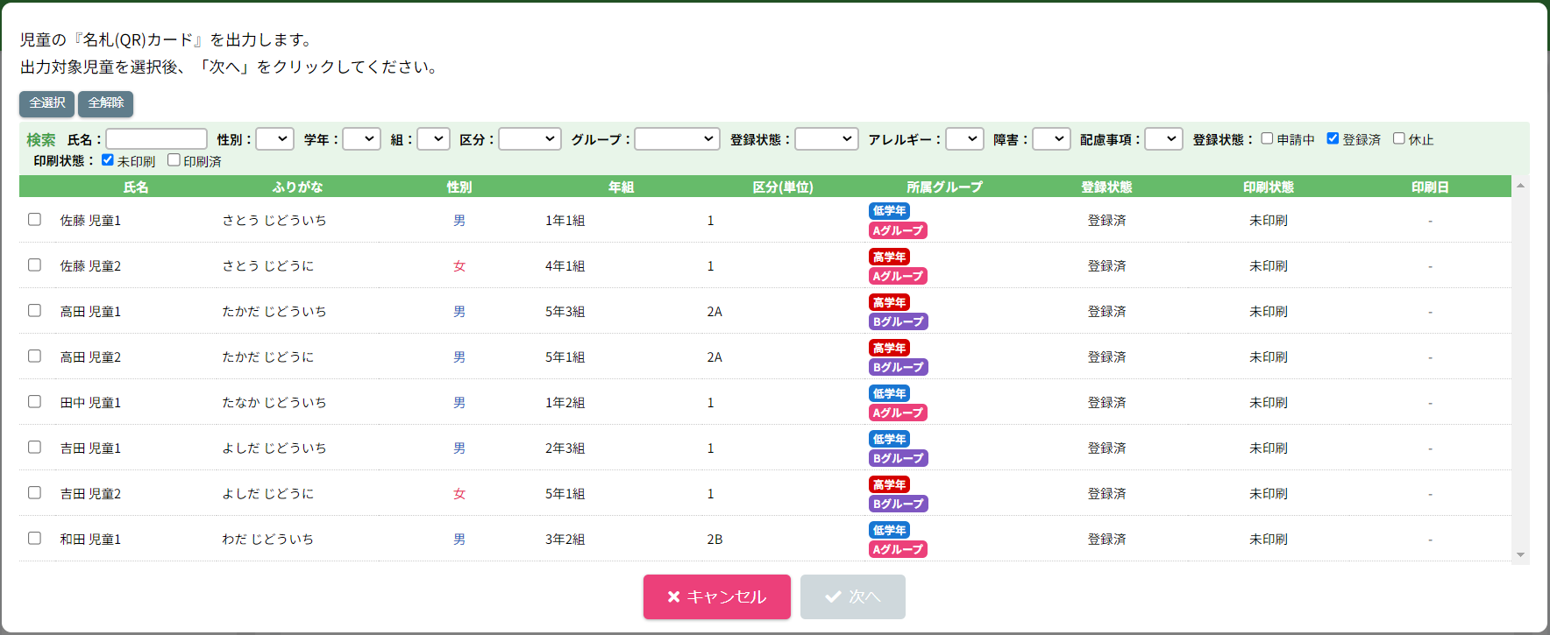The width and height of the screenshot is (1550, 635).
Task: Click the Bグループ badge for 吉田 児童1
Action: pos(898,458)
